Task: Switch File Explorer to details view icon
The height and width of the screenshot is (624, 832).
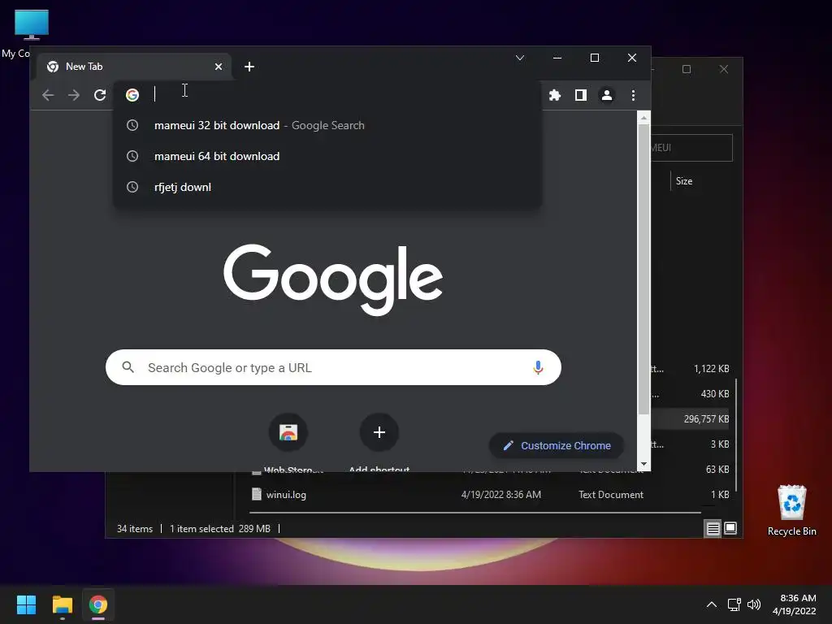Action: [713, 528]
